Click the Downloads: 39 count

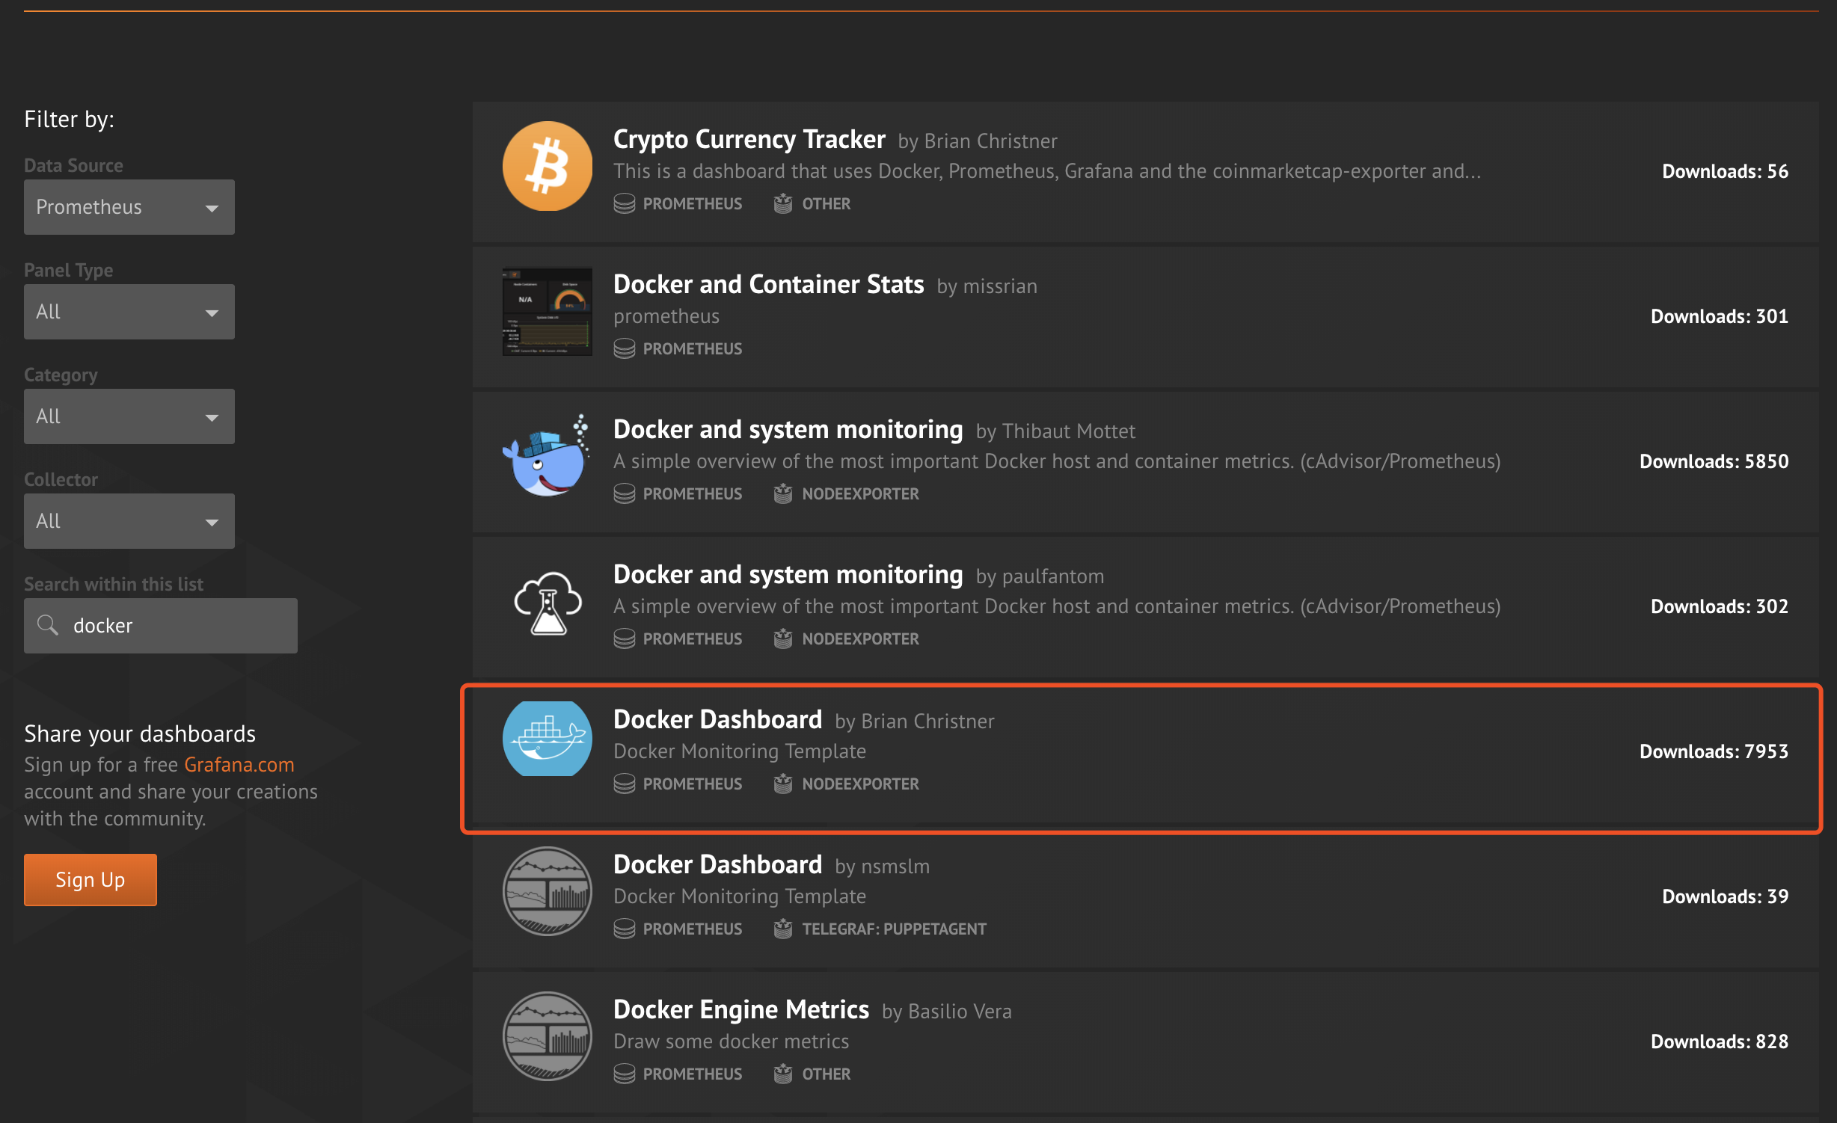(1726, 896)
